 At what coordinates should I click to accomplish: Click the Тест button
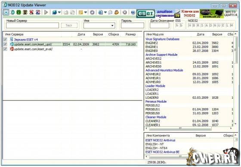[69, 25]
